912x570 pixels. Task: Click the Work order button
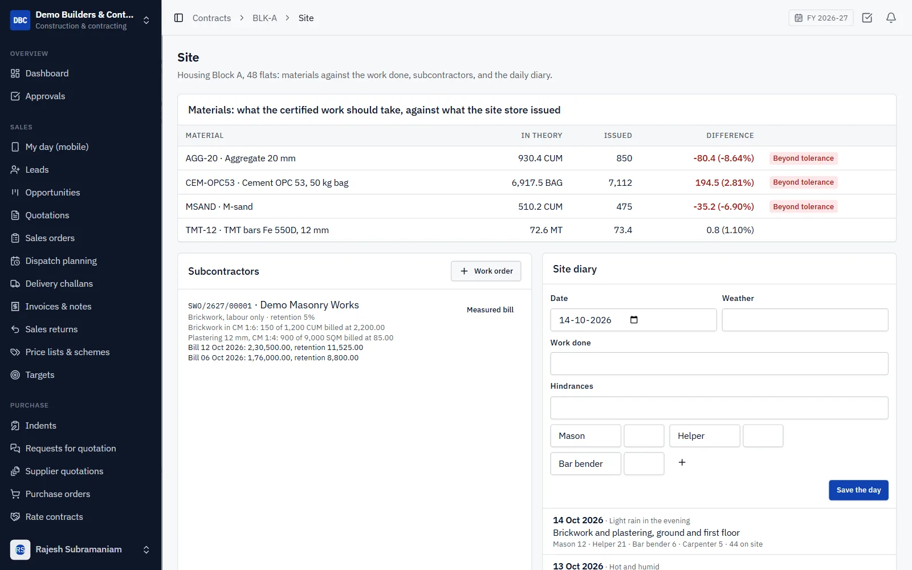point(486,271)
